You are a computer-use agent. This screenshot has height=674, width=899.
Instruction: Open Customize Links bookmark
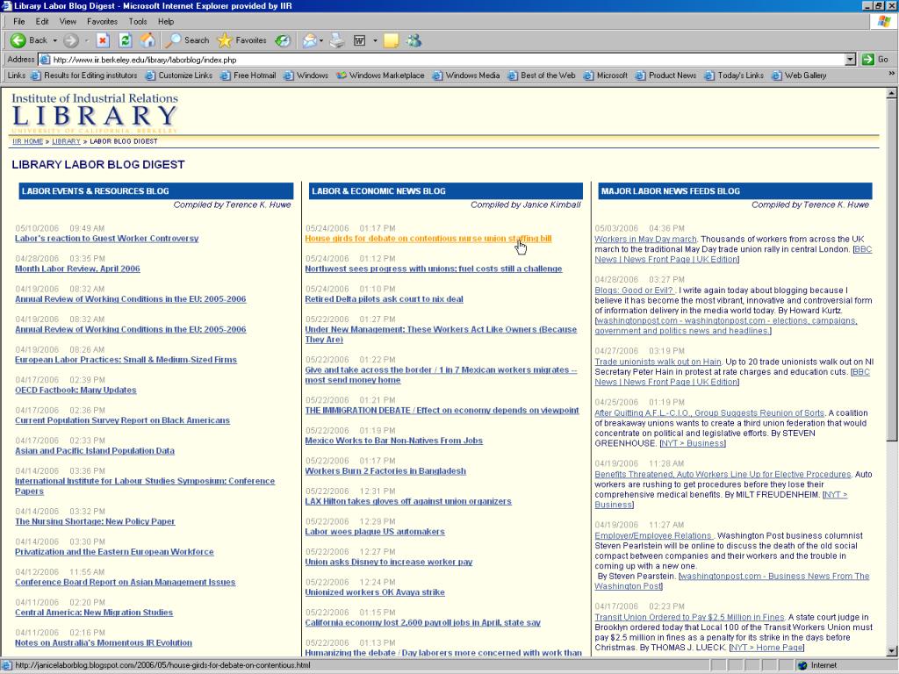click(x=179, y=75)
